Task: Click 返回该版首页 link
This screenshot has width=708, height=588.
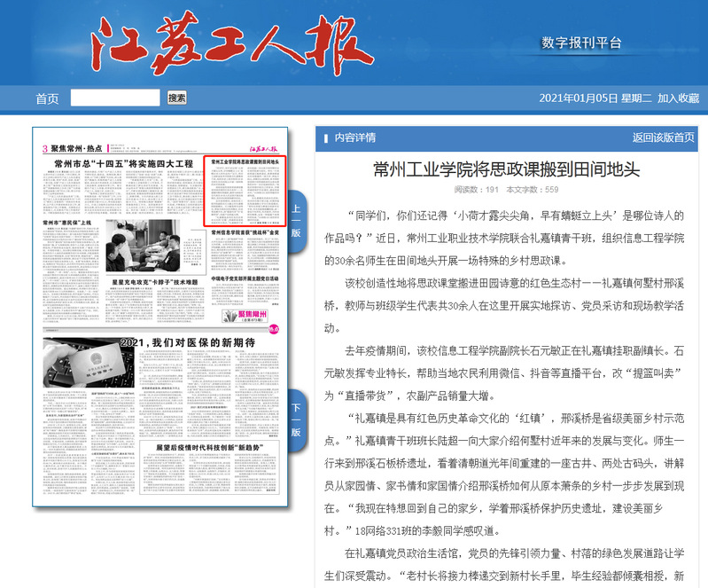Action: coord(663,137)
